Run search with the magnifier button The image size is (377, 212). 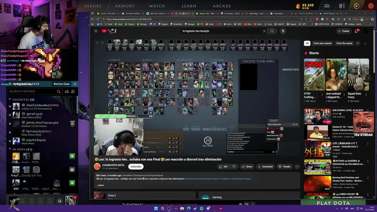coord(272,31)
